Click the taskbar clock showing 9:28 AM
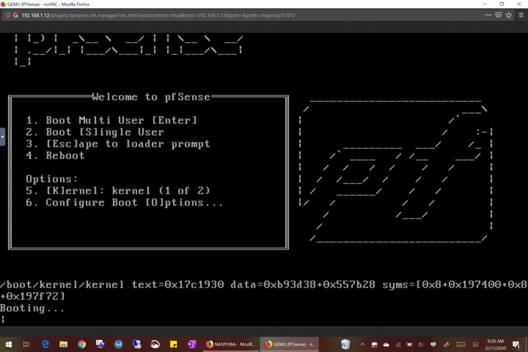The width and height of the screenshot is (528, 352). point(495,345)
